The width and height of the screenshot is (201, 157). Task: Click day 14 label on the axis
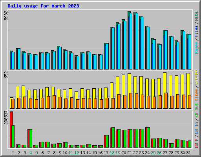(88, 153)
